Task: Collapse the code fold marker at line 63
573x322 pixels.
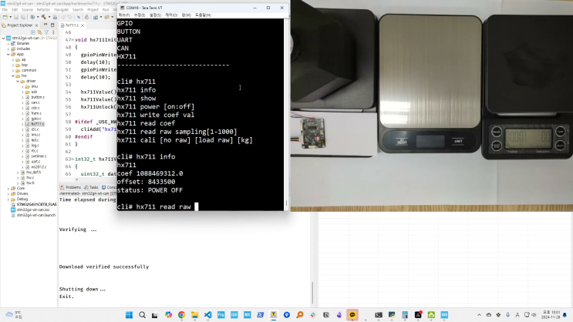Action: click(73, 159)
